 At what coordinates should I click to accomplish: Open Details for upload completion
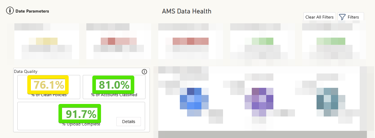pos(128,122)
